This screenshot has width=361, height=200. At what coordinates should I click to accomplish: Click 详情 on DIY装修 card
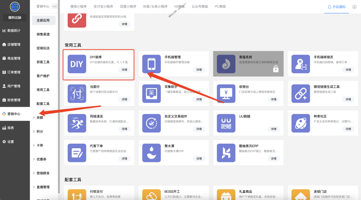tap(124, 70)
